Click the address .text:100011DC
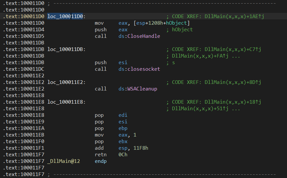Viewport: 287px width, 178px height. [x=23, y=69]
